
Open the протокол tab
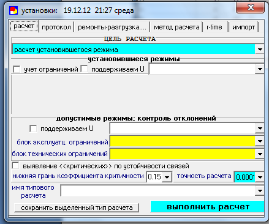point(56,27)
